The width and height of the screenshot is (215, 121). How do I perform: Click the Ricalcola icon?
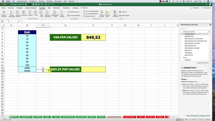(120, 12)
